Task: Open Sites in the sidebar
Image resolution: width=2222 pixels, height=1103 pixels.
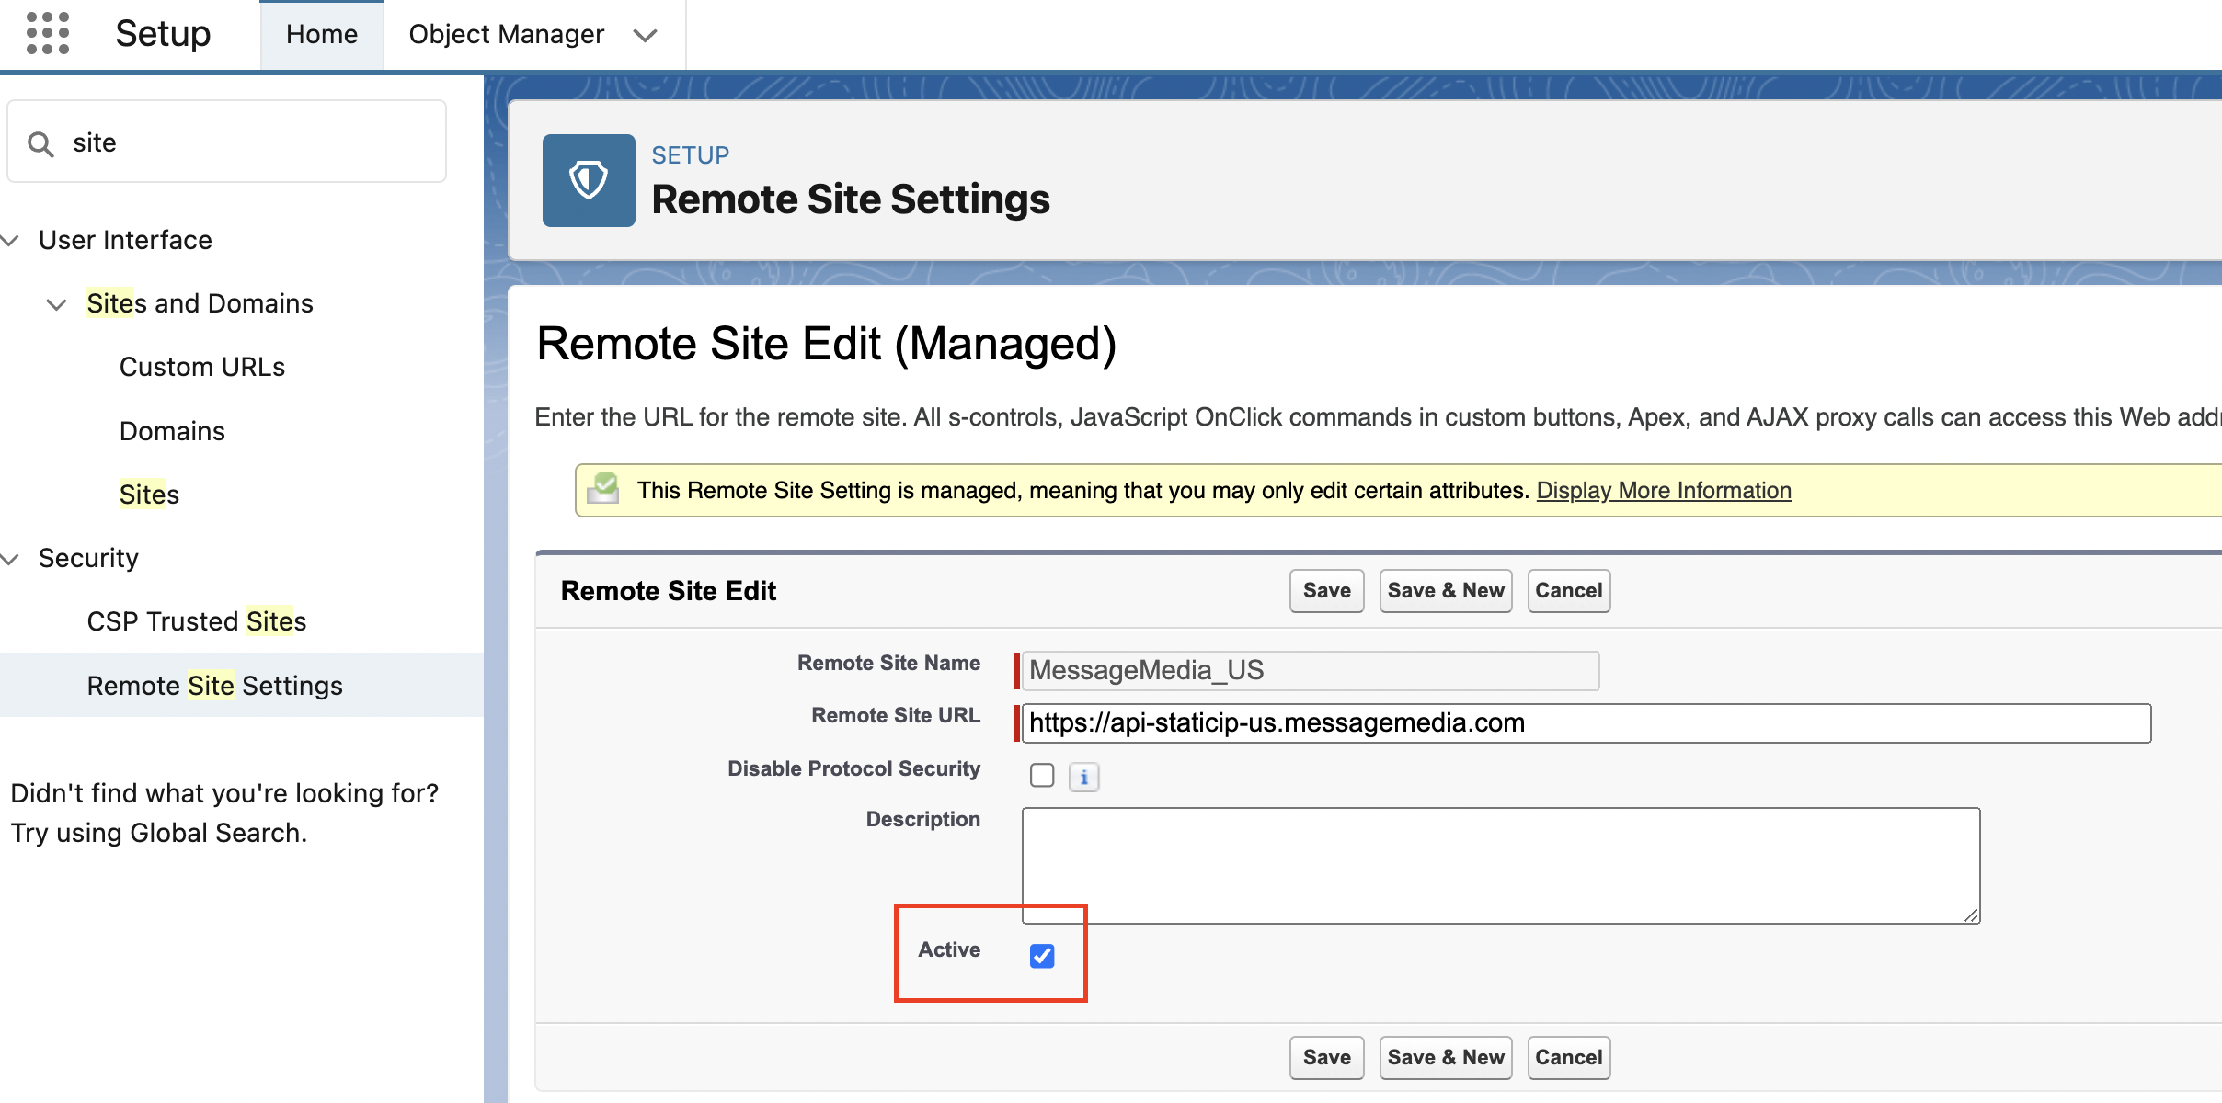Action: (149, 495)
